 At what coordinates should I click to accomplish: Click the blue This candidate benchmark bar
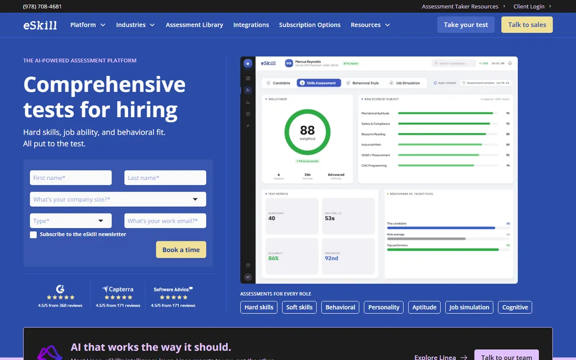pos(441,228)
